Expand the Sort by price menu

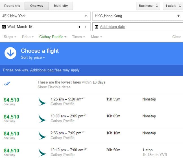[x=33, y=58]
